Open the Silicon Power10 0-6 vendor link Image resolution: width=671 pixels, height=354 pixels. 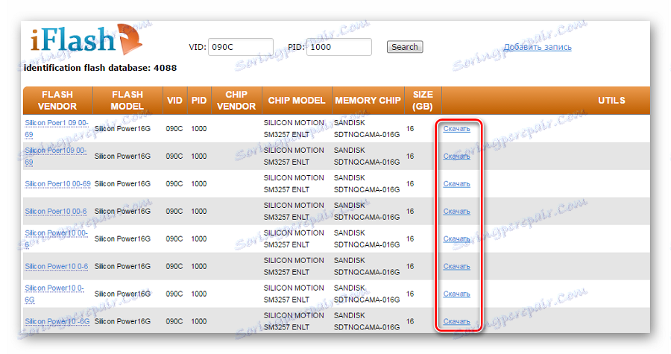(57, 266)
